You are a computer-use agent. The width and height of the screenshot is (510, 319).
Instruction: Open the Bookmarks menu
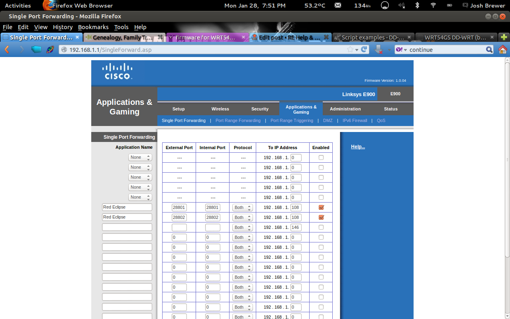coord(93,27)
